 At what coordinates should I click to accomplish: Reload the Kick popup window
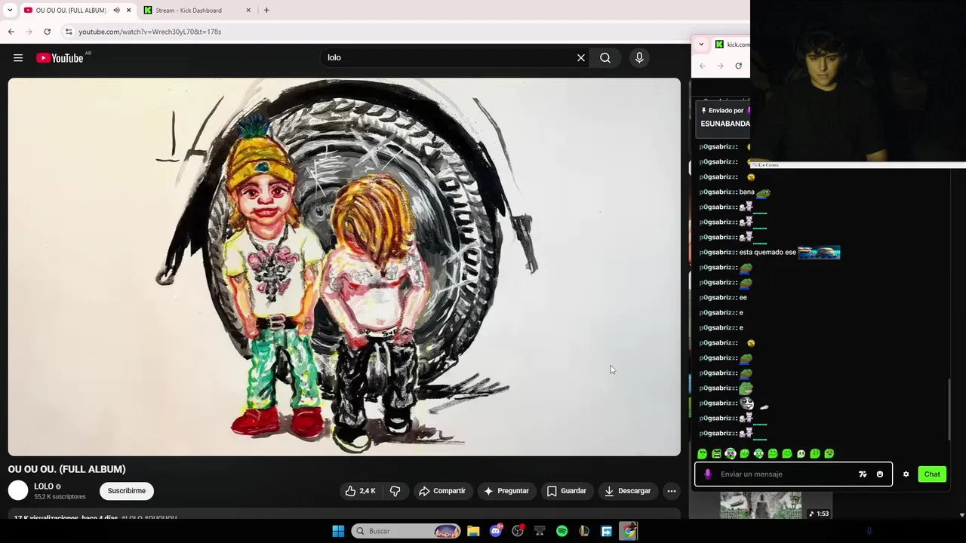click(738, 66)
